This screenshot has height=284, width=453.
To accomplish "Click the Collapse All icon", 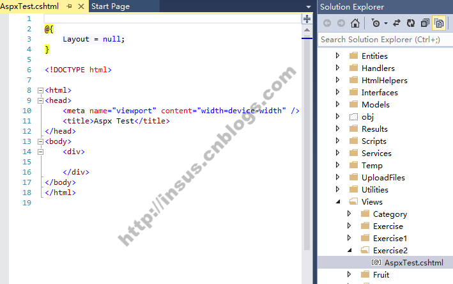I will pos(425,23).
